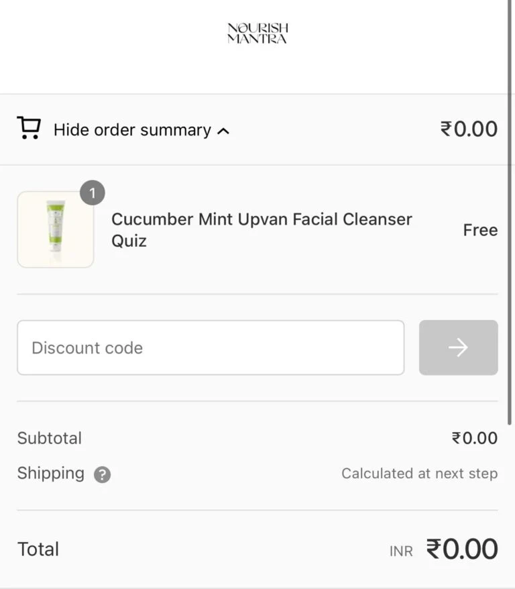The height and width of the screenshot is (589, 515).
Task: Click the arrow icon in apply button
Action: [458, 347]
